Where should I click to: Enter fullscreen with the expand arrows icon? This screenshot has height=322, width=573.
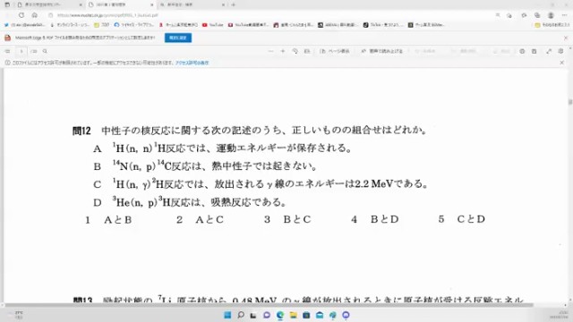pos(549,52)
